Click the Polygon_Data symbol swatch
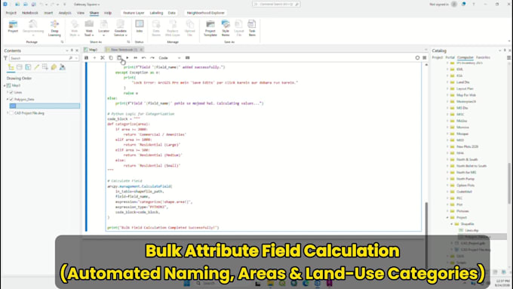Image resolution: width=513 pixels, height=289 pixels. pos(13,106)
